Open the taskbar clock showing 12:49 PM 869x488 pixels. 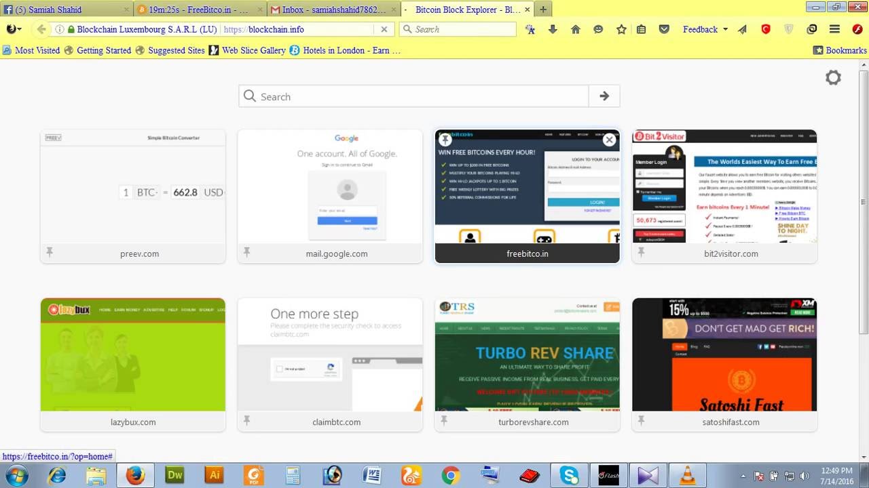[x=836, y=475]
